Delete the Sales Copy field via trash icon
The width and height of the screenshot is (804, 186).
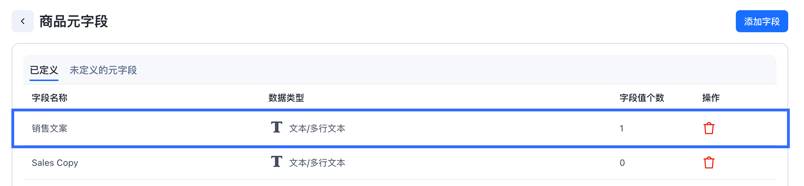pos(708,163)
